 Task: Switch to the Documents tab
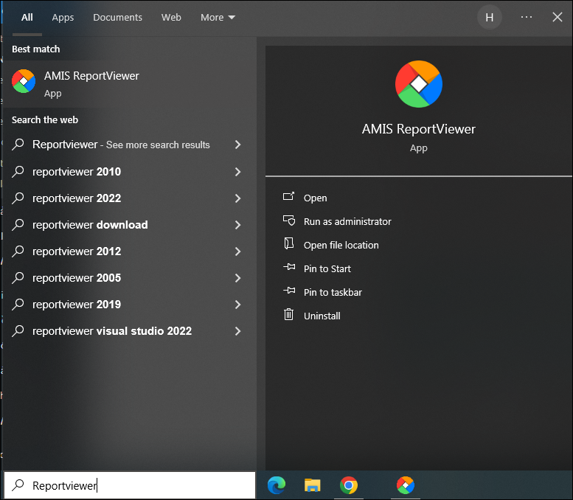pyautogui.click(x=117, y=17)
